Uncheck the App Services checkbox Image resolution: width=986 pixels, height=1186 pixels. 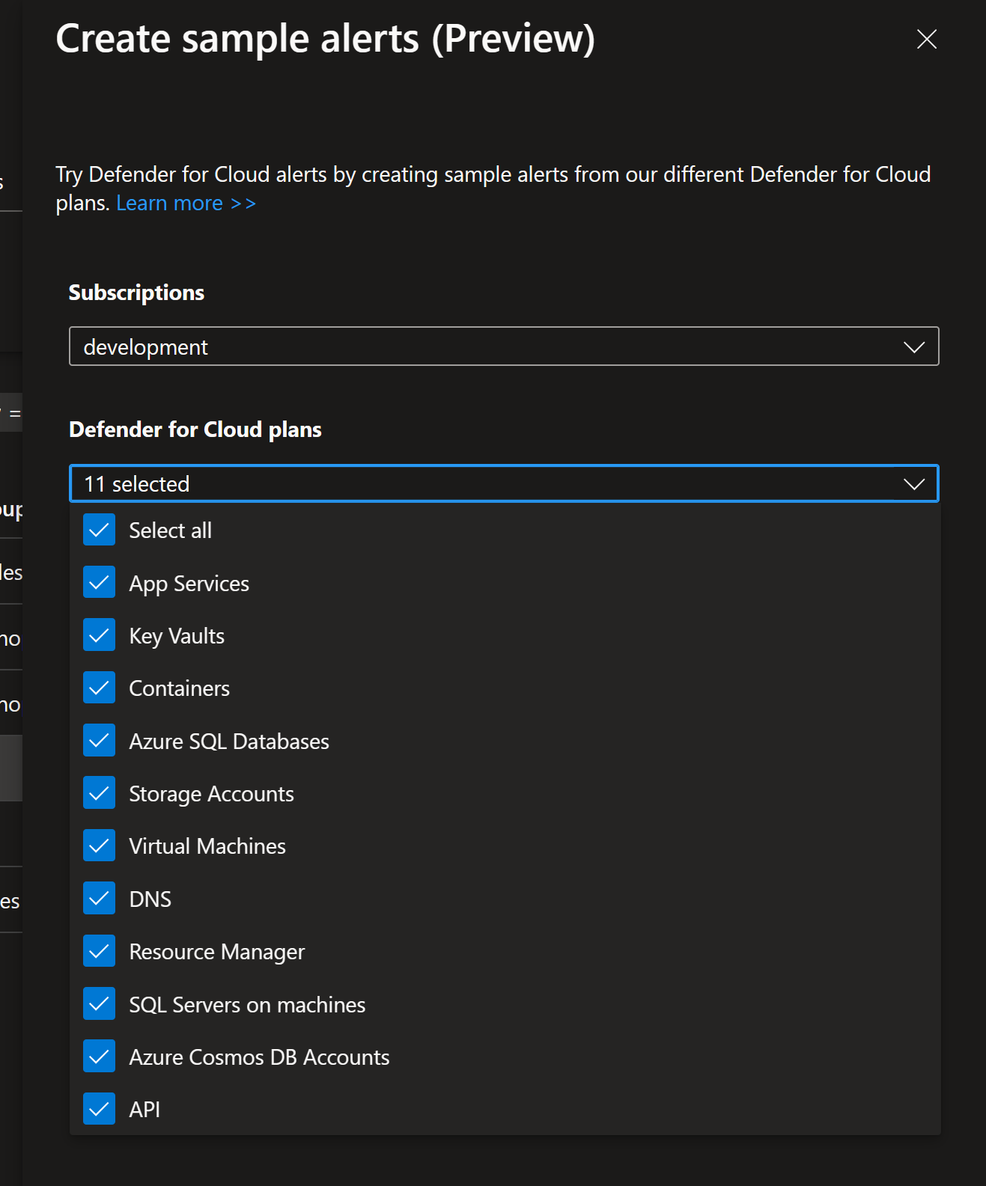pos(99,583)
